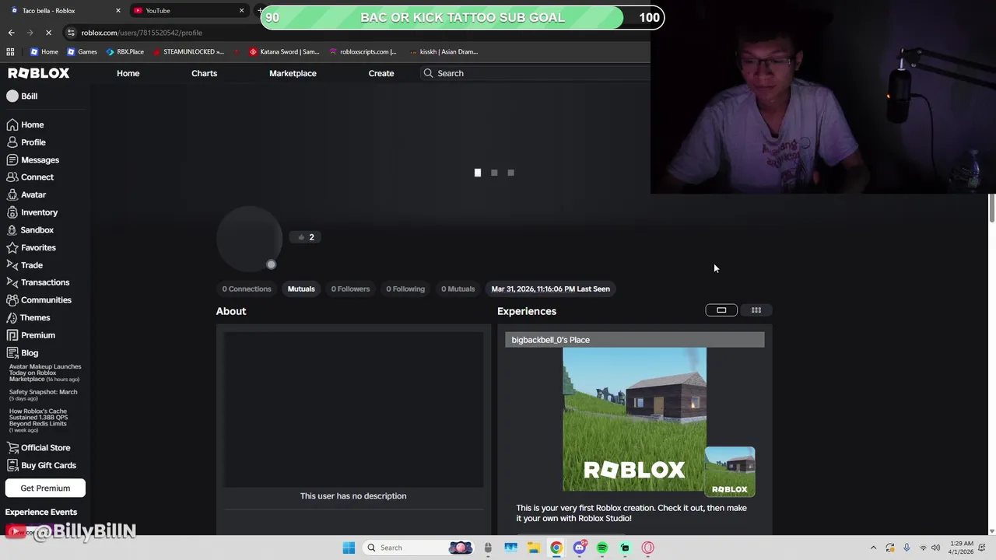Image resolution: width=996 pixels, height=560 pixels.
Task: Switch Experiences to grid view
Action: point(756,310)
